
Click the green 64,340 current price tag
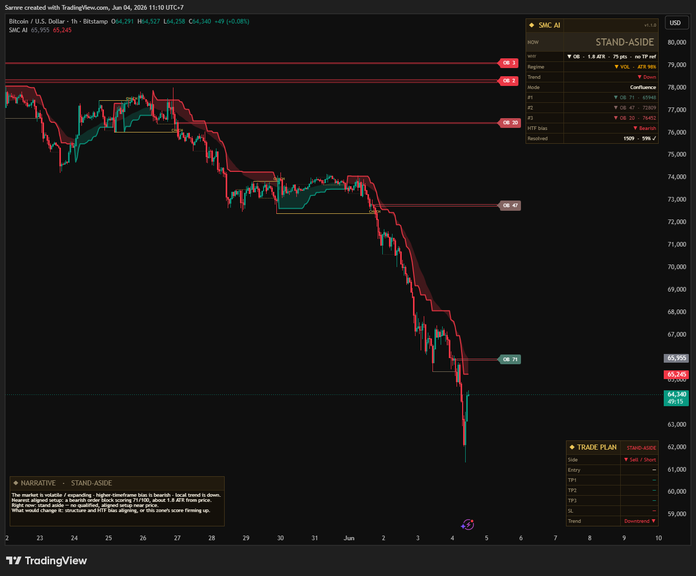[x=677, y=398]
